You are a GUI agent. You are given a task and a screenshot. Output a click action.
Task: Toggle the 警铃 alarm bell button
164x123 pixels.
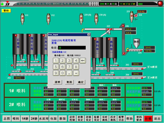(x=5, y=11)
